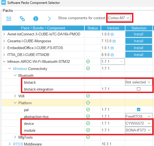154x146 pixels.
Task: Click the Version column header
Action: click(113, 28)
